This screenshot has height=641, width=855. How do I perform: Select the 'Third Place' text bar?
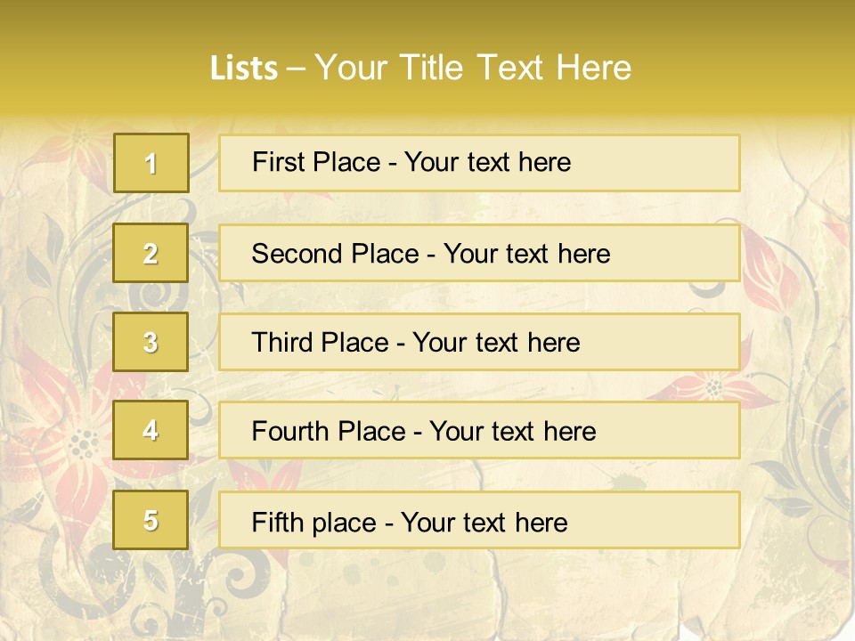479,342
